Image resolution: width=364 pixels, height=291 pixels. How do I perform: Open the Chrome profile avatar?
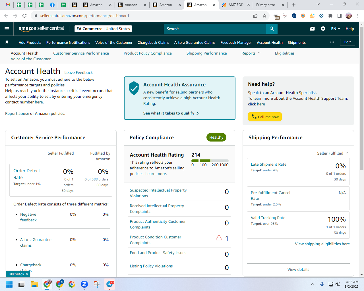[x=349, y=16]
